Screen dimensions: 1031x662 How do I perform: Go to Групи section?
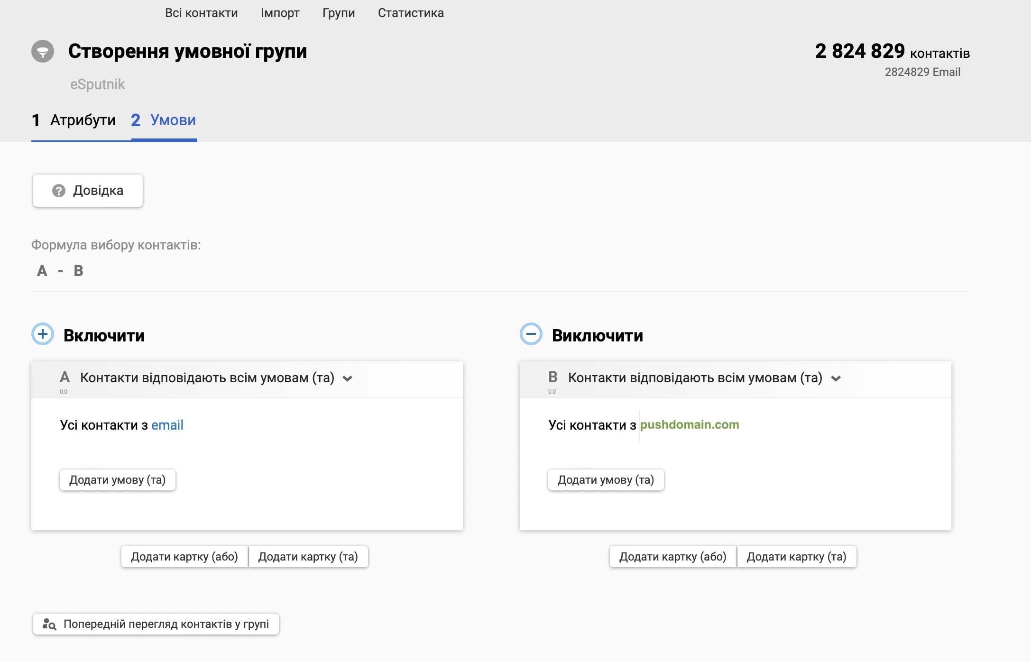click(339, 13)
